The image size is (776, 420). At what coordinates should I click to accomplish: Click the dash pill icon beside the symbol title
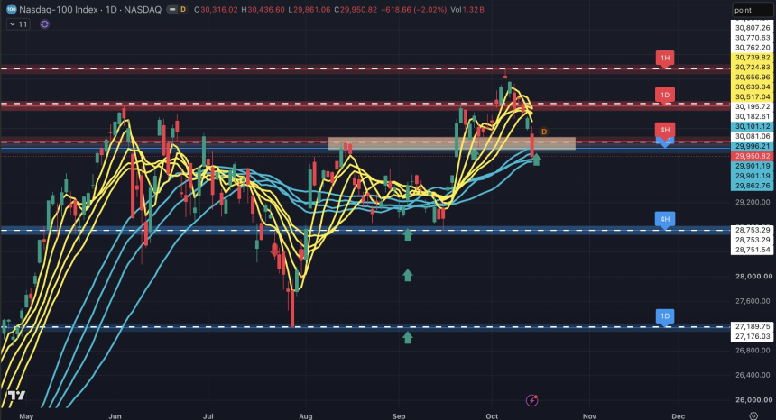[171, 9]
